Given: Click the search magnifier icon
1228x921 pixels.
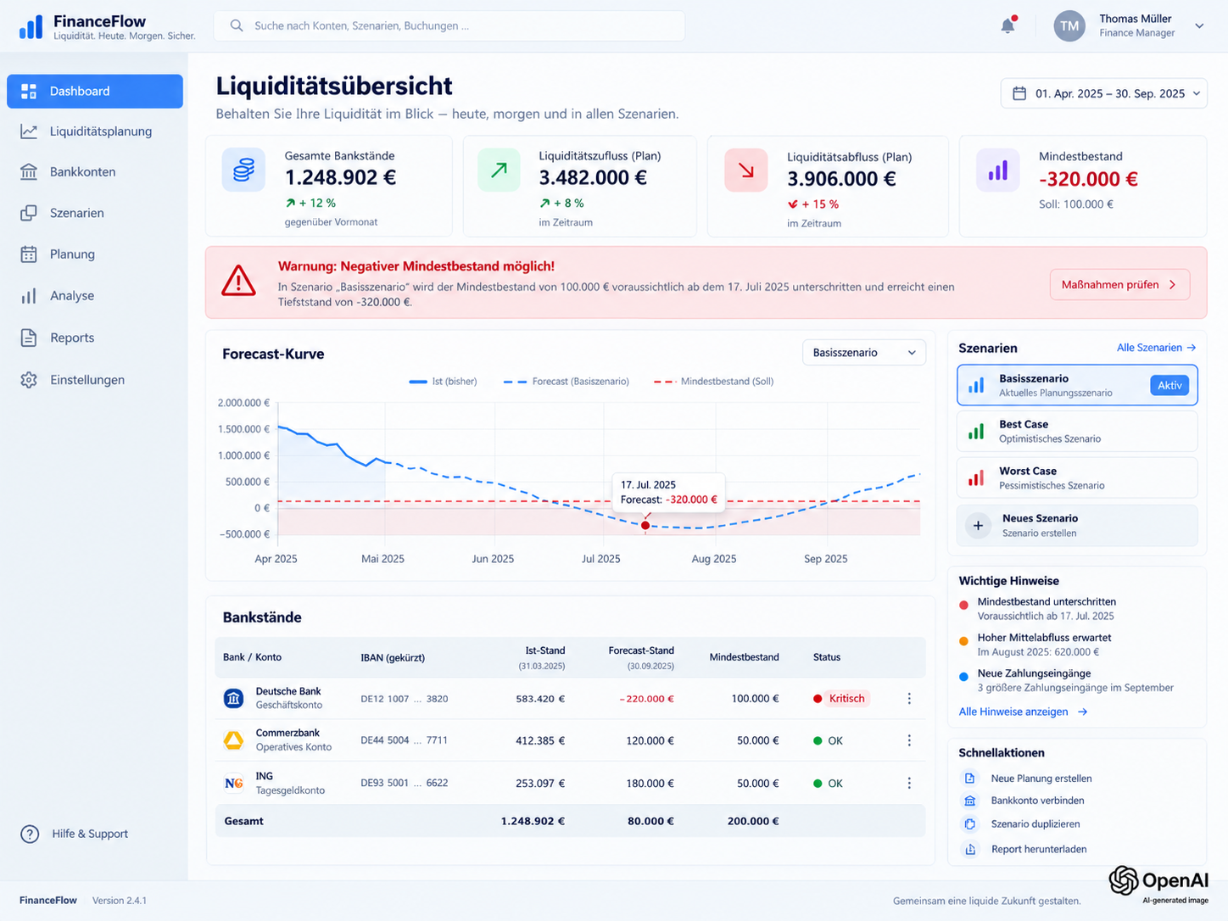Looking at the screenshot, I should point(237,25).
